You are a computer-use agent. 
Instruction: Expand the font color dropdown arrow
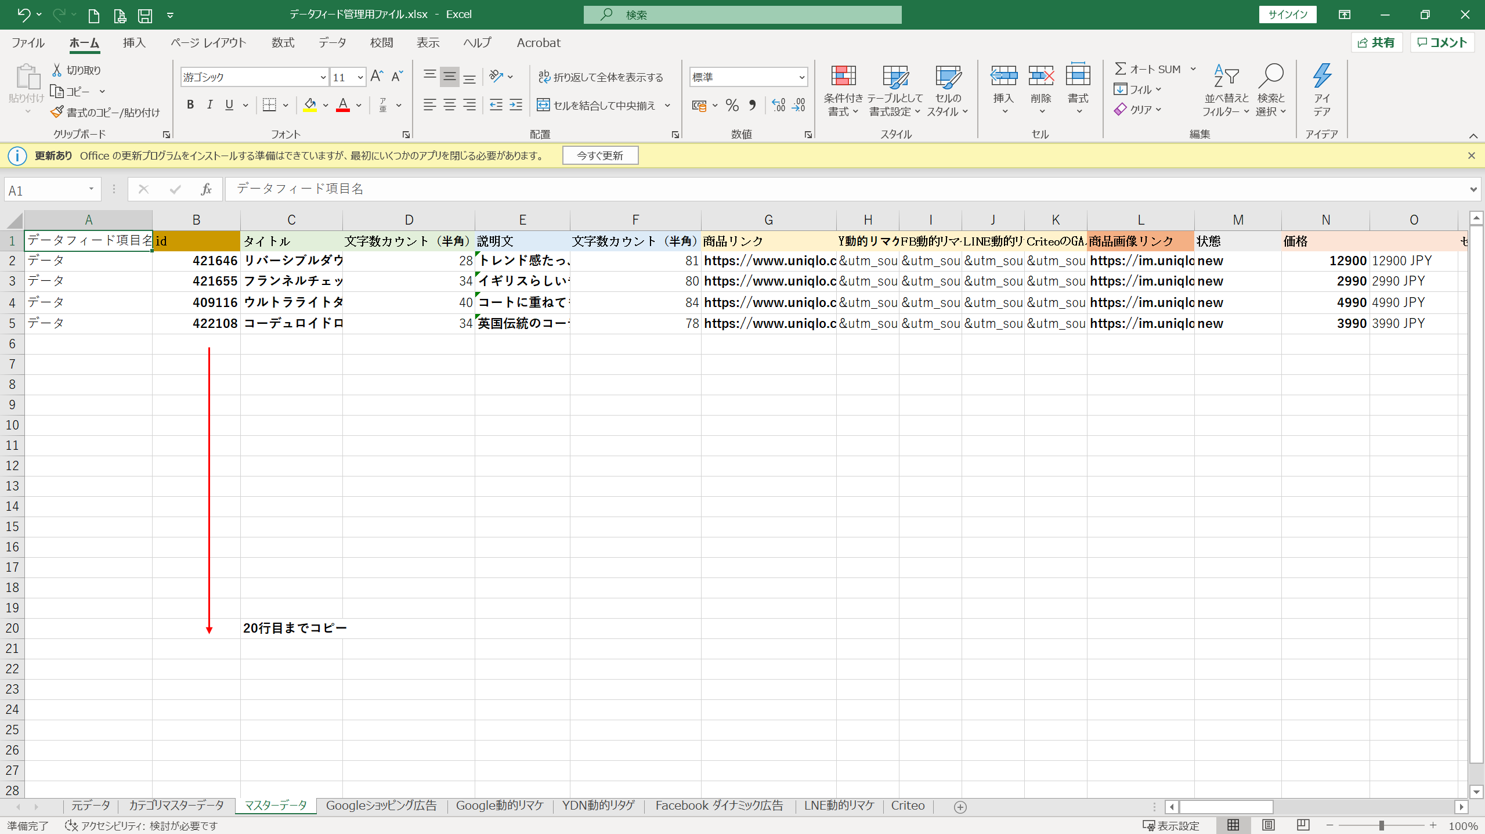pos(359,106)
